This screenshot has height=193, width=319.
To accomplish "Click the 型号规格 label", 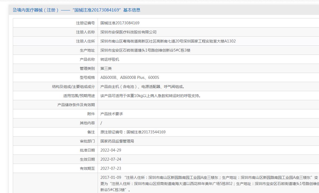I will (87, 78).
